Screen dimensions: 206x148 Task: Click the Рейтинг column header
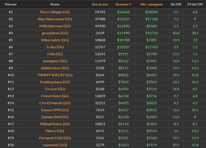(x=11, y=5)
